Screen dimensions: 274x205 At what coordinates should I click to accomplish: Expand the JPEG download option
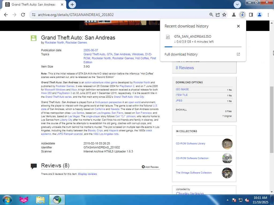click(179, 101)
